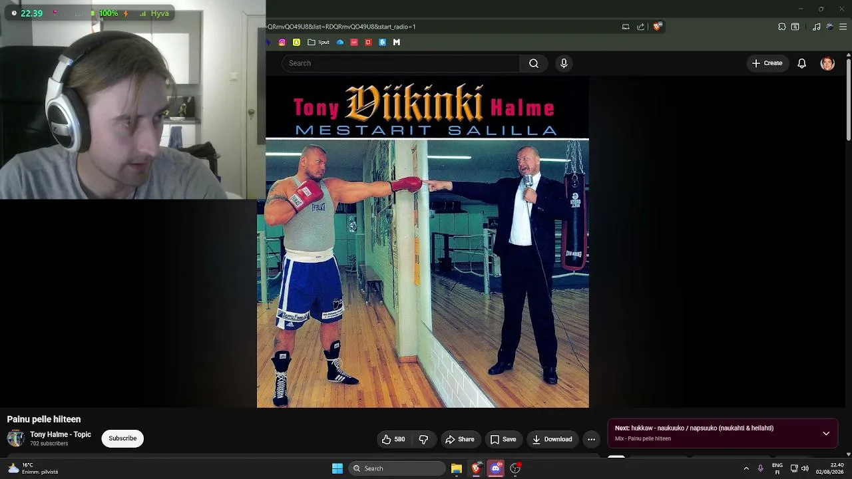Open the weather widget showing 16°C
This screenshot has width=852, height=479.
click(33, 468)
